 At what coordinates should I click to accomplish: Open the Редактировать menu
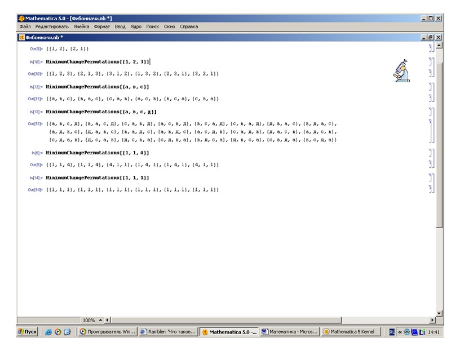52,26
